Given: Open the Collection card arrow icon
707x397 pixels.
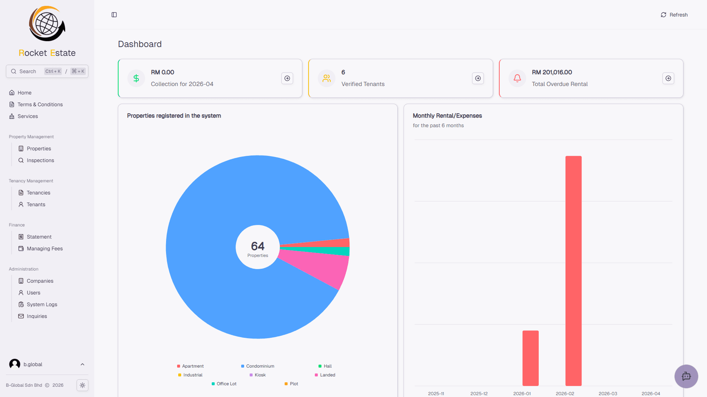Looking at the screenshot, I should (287, 78).
